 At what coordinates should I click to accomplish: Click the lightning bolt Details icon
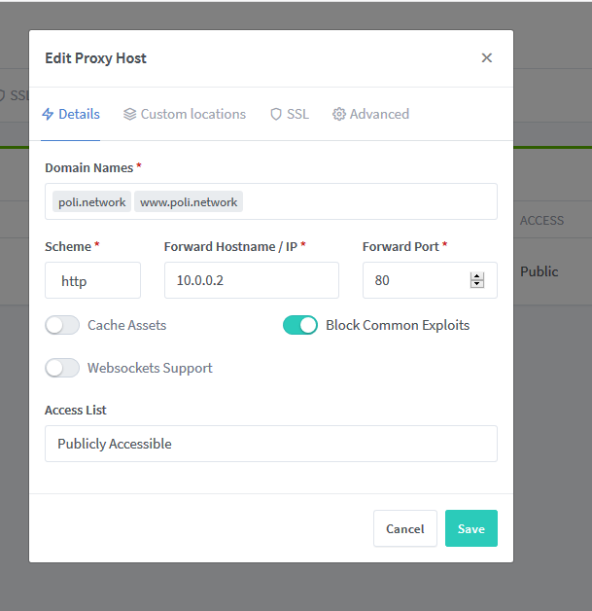click(48, 114)
